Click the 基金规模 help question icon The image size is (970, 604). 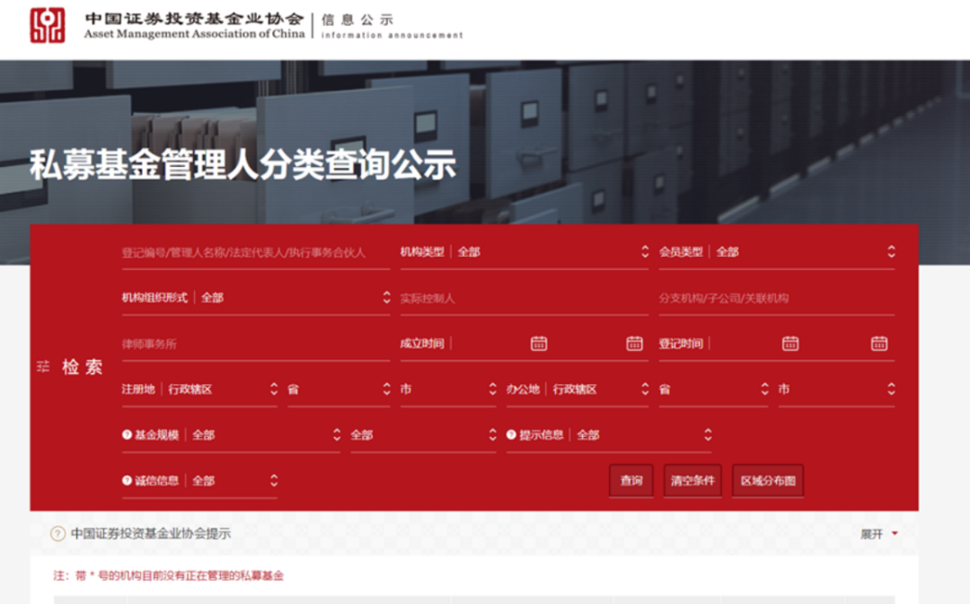pos(127,434)
